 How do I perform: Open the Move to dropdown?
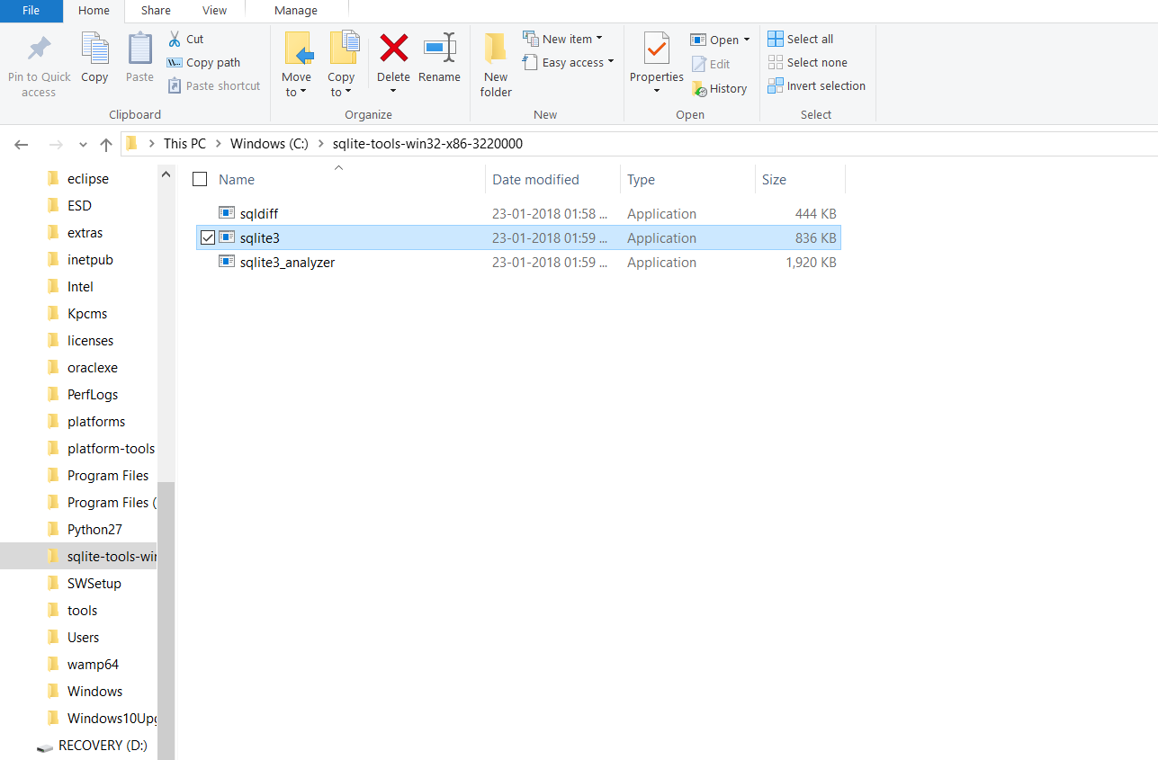coord(296,85)
